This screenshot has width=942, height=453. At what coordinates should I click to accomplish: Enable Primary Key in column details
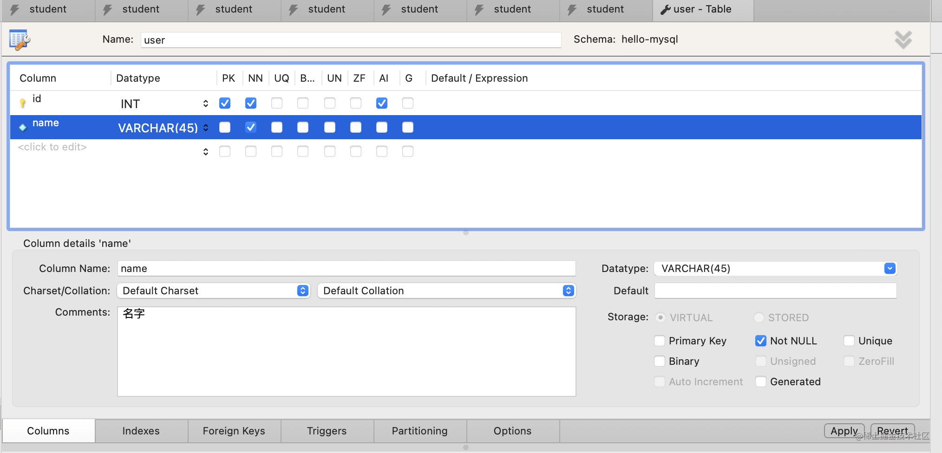660,341
